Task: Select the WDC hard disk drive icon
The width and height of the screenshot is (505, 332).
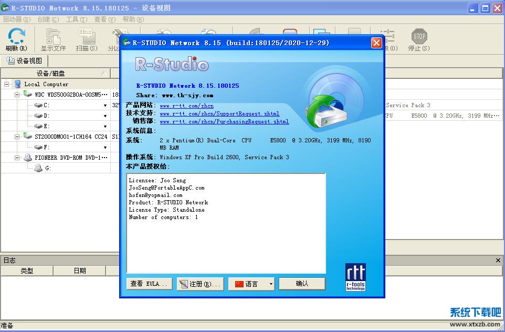Action: [28, 95]
